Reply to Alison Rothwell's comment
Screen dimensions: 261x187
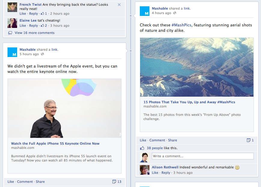(166, 173)
